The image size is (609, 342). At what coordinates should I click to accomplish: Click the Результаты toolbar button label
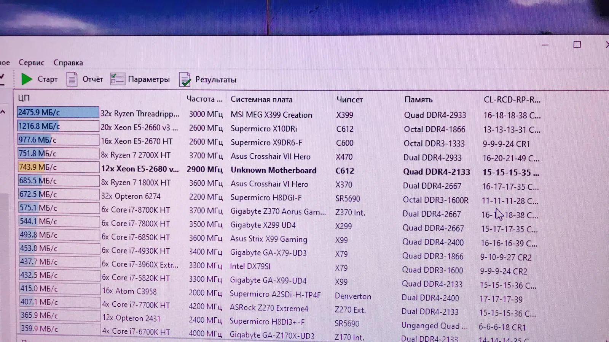click(x=216, y=80)
